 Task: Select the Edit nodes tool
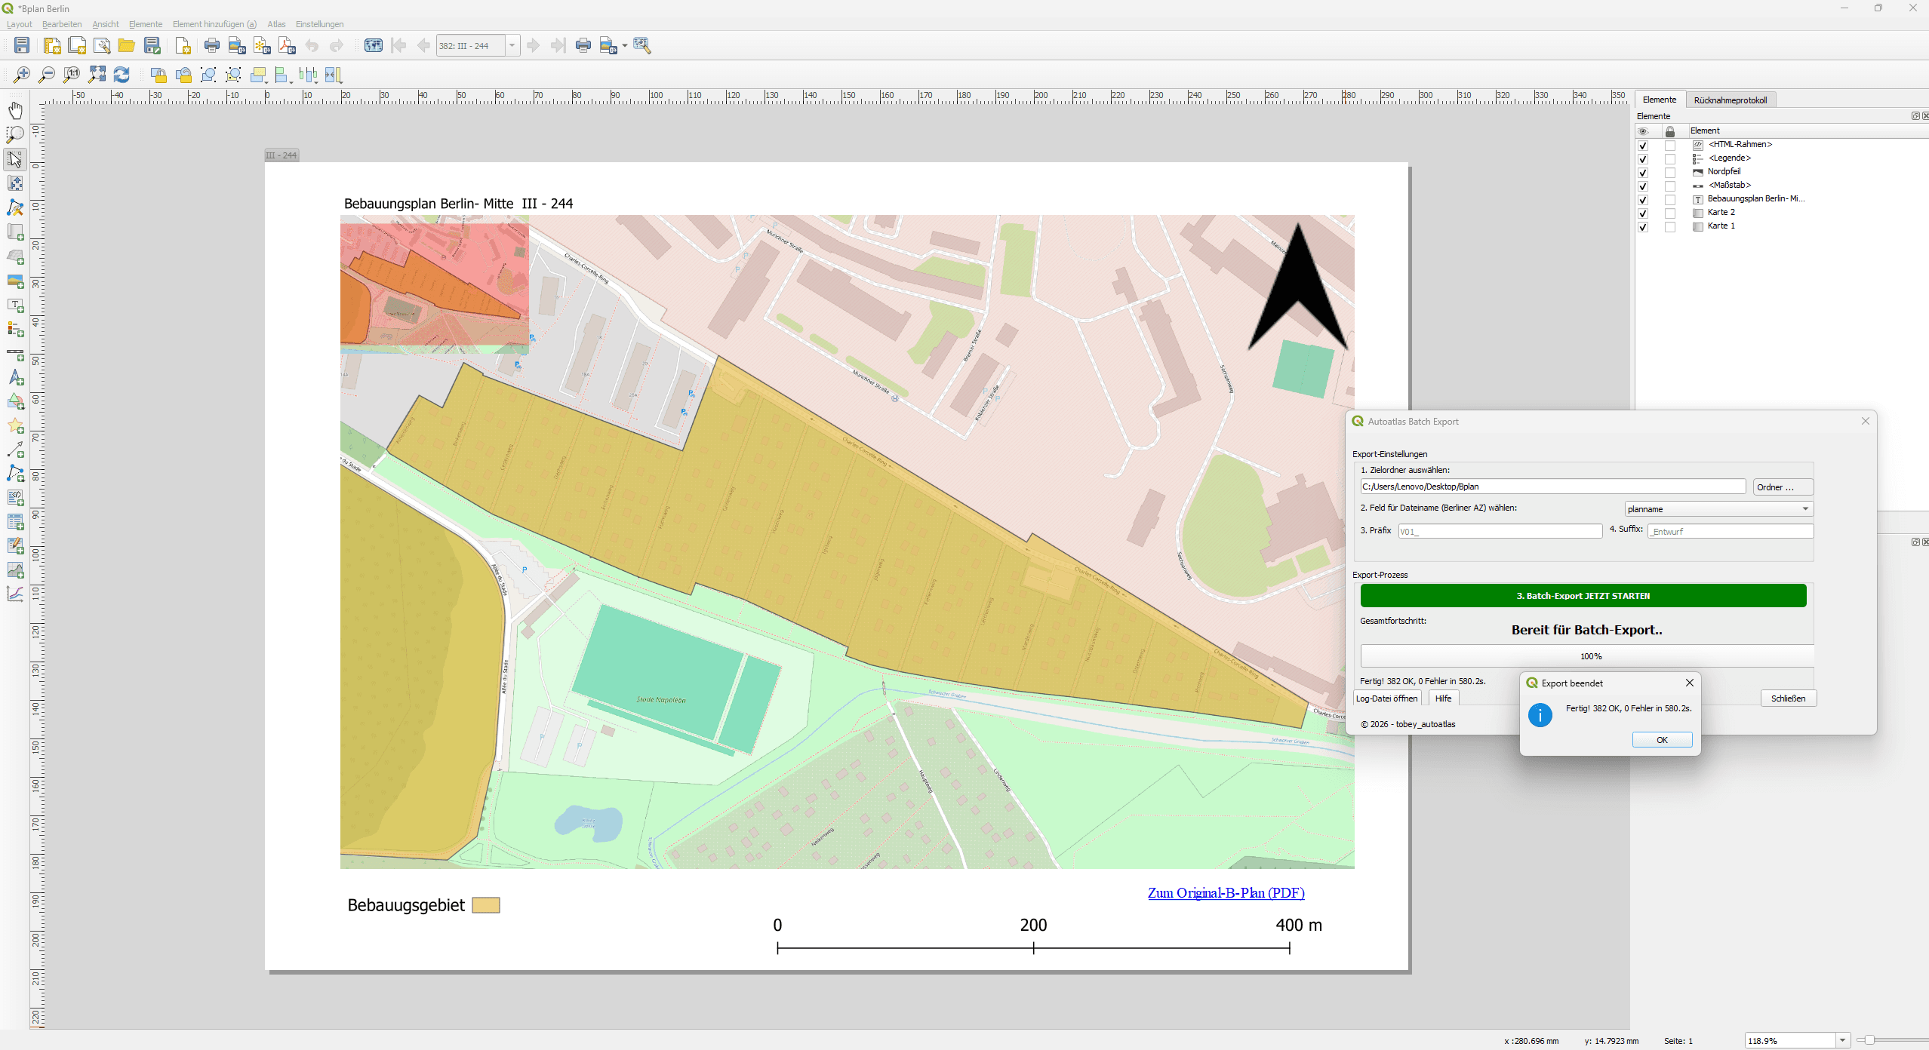pyautogui.click(x=15, y=207)
